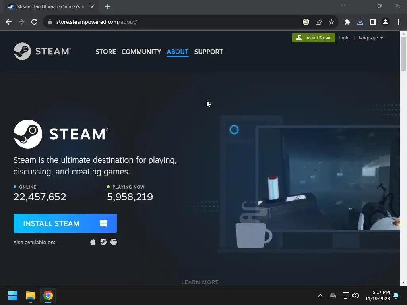The height and width of the screenshot is (305, 407).
Task: Click the login link
Action: (344, 38)
